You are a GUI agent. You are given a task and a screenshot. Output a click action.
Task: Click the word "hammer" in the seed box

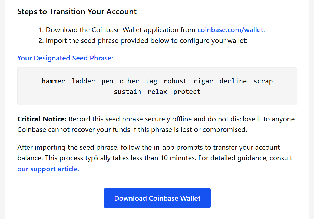53,81
